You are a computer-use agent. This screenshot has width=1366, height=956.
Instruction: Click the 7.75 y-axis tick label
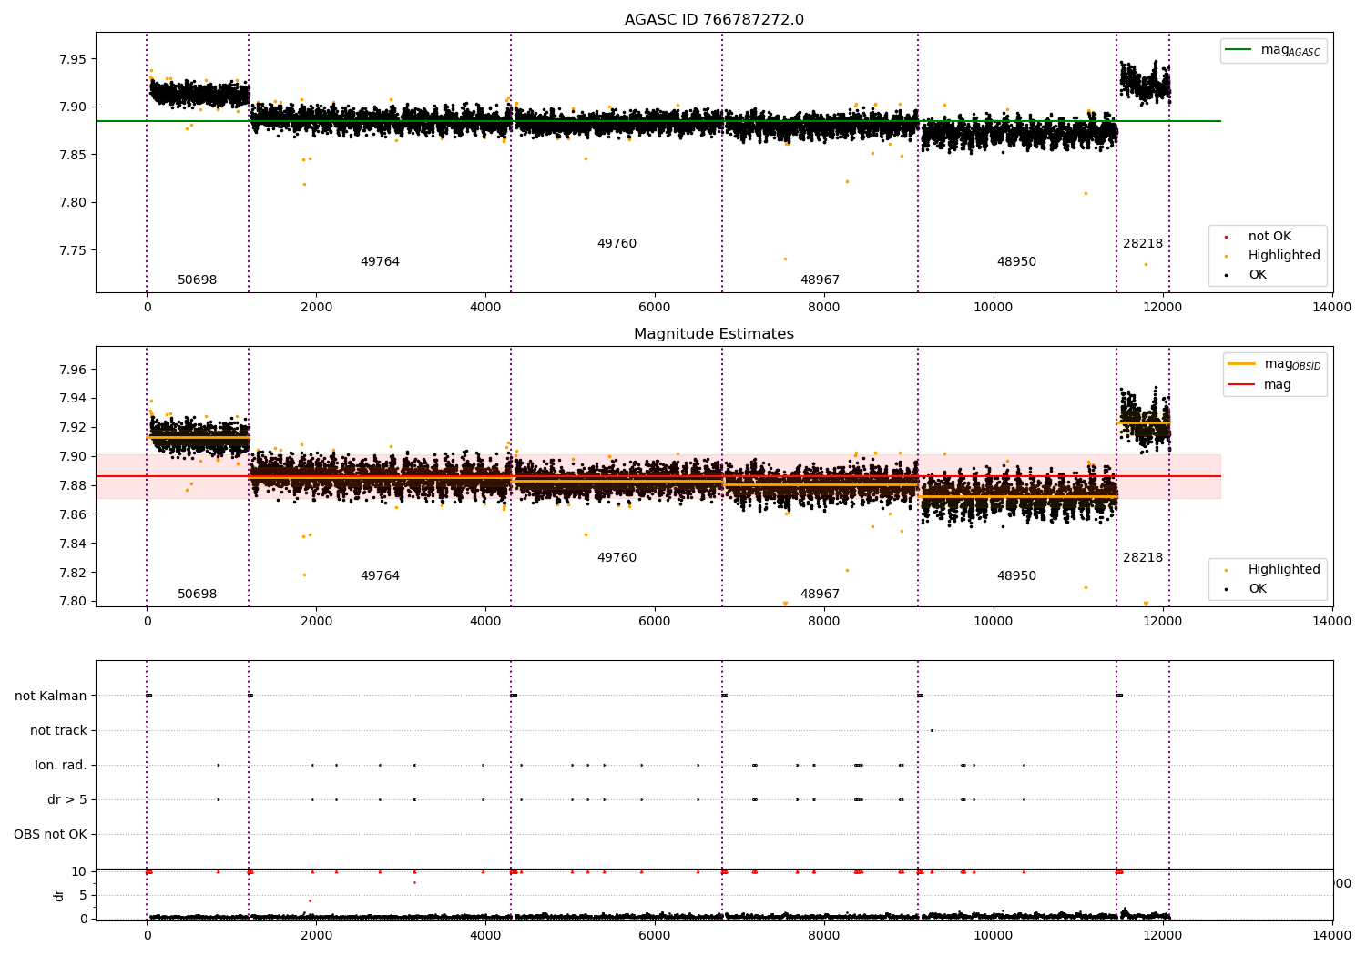[74, 251]
